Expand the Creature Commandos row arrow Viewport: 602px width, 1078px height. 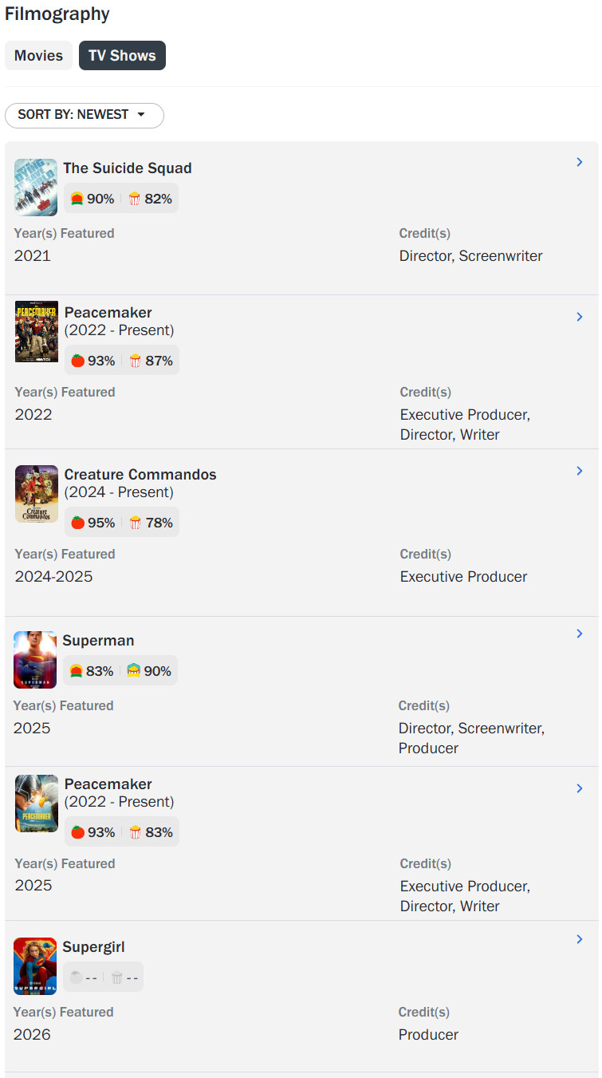pyautogui.click(x=580, y=471)
